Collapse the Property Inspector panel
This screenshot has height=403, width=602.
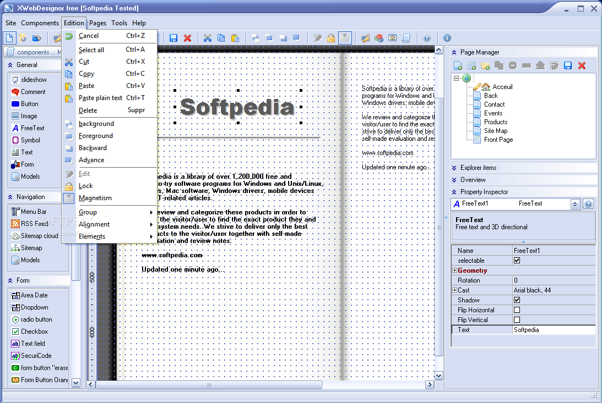click(x=454, y=192)
